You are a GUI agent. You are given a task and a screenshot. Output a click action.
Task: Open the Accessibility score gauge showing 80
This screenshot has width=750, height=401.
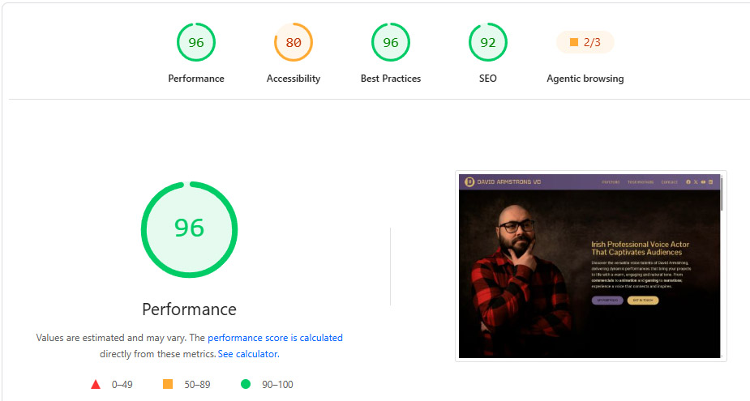coord(294,43)
